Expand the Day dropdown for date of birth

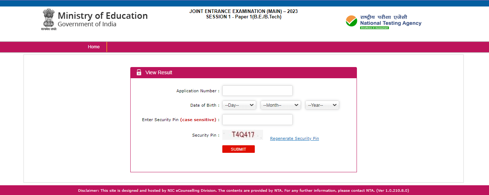coord(239,105)
